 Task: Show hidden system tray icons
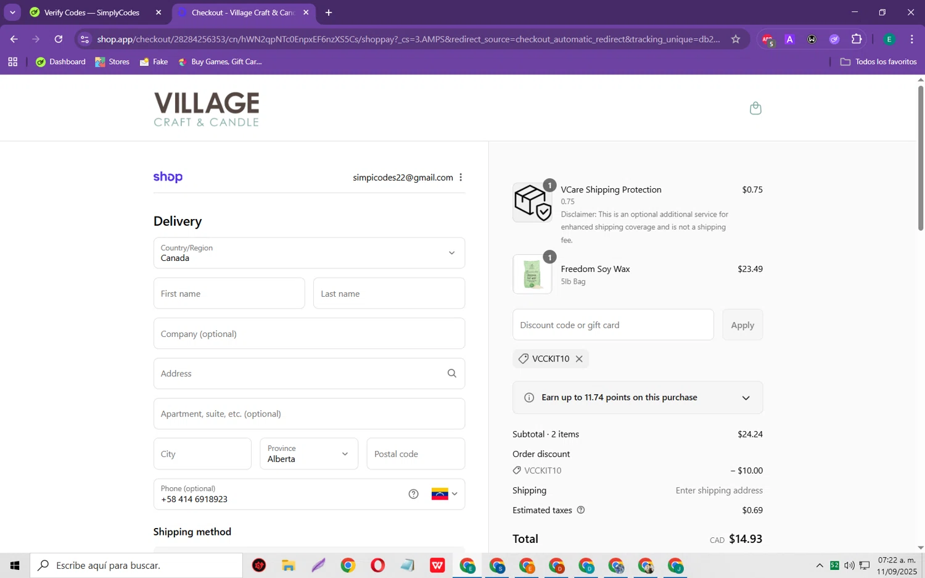pos(820,565)
